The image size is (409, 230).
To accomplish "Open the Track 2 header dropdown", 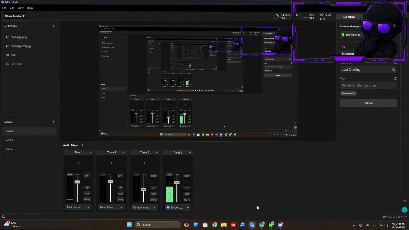I will tap(157, 153).
